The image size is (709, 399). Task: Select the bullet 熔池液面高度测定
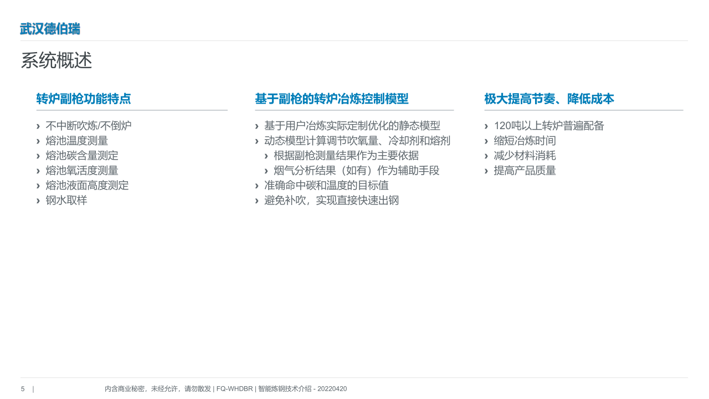87,186
